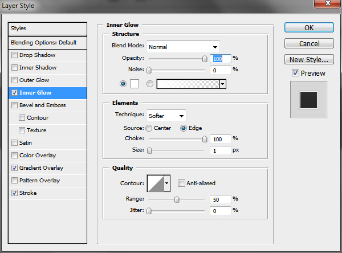The image size is (342, 253).
Task: Enable the Pattern Overlay checkbox
Action: [x=14, y=181]
